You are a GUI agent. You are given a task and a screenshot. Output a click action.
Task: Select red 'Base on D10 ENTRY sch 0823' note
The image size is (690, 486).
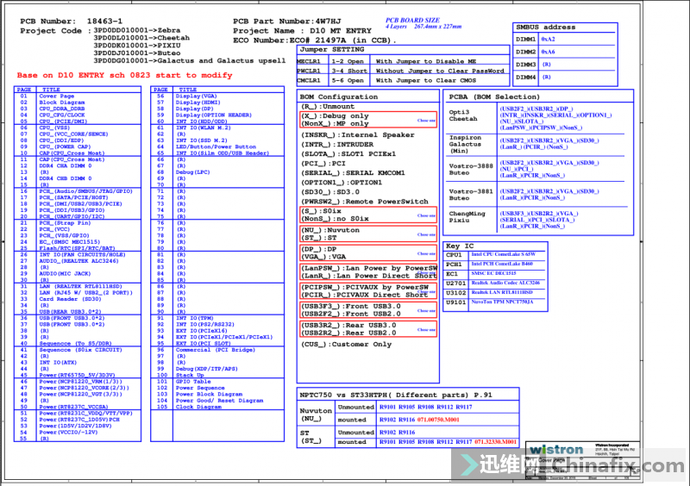[124, 75]
